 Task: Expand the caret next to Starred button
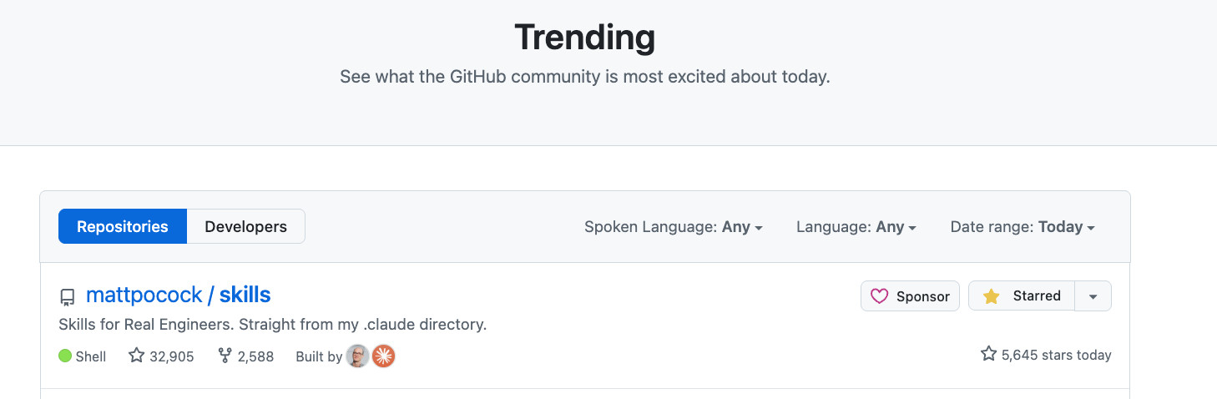tap(1093, 296)
